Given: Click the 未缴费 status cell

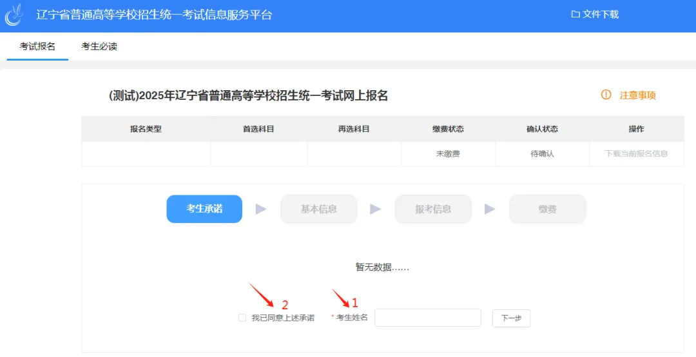Looking at the screenshot, I should click(x=448, y=153).
